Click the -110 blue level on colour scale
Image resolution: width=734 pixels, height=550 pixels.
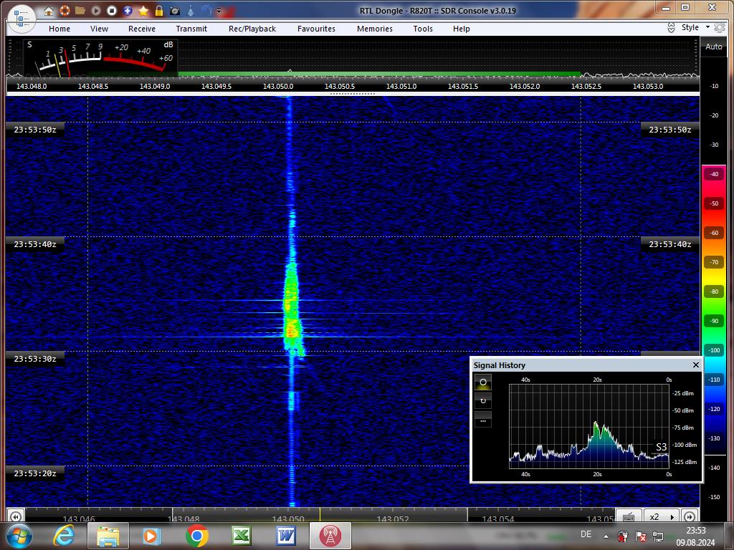point(714,380)
